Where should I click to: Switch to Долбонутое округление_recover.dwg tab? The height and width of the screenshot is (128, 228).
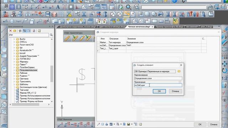78,27
